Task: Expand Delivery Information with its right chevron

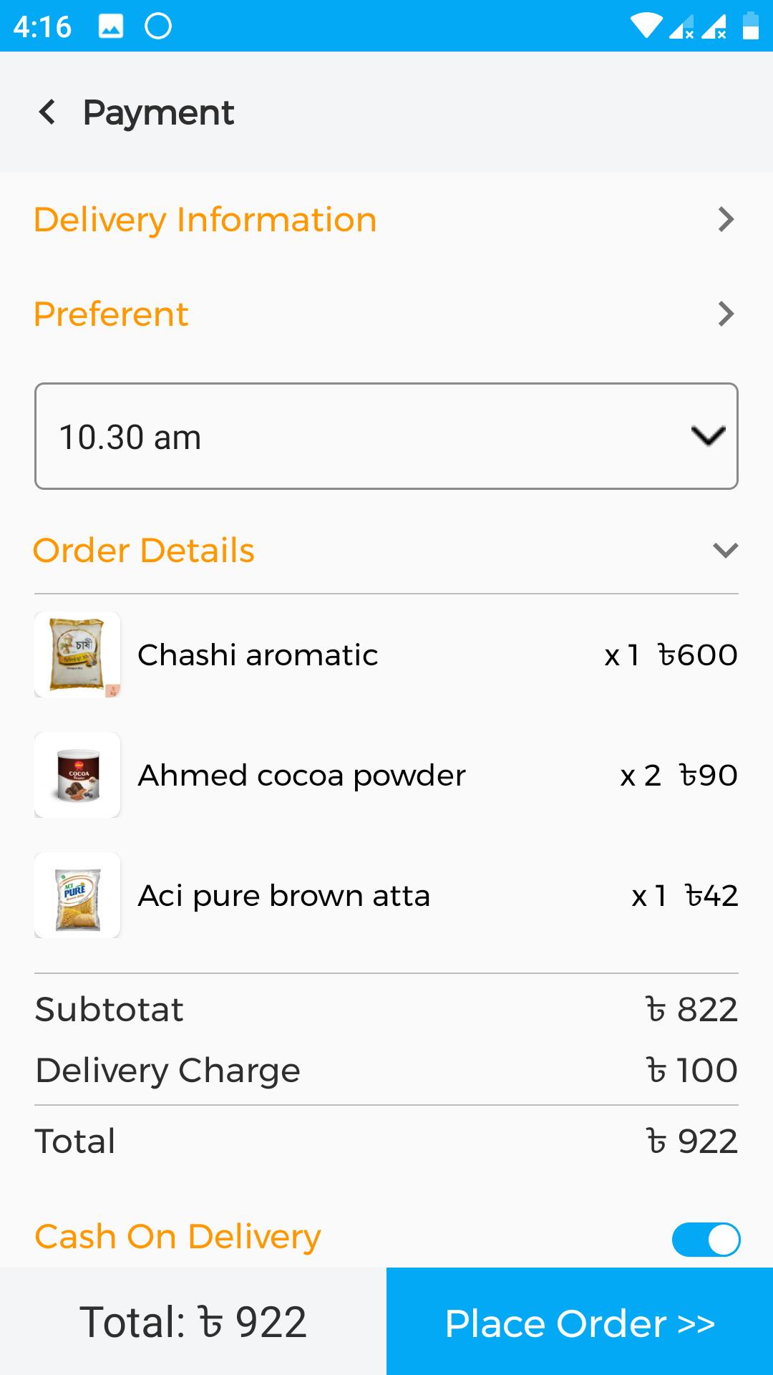Action: pyautogui.click(x=726, y=219)
